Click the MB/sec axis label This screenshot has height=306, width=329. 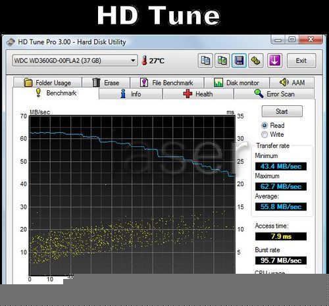[x=39, y=112]
